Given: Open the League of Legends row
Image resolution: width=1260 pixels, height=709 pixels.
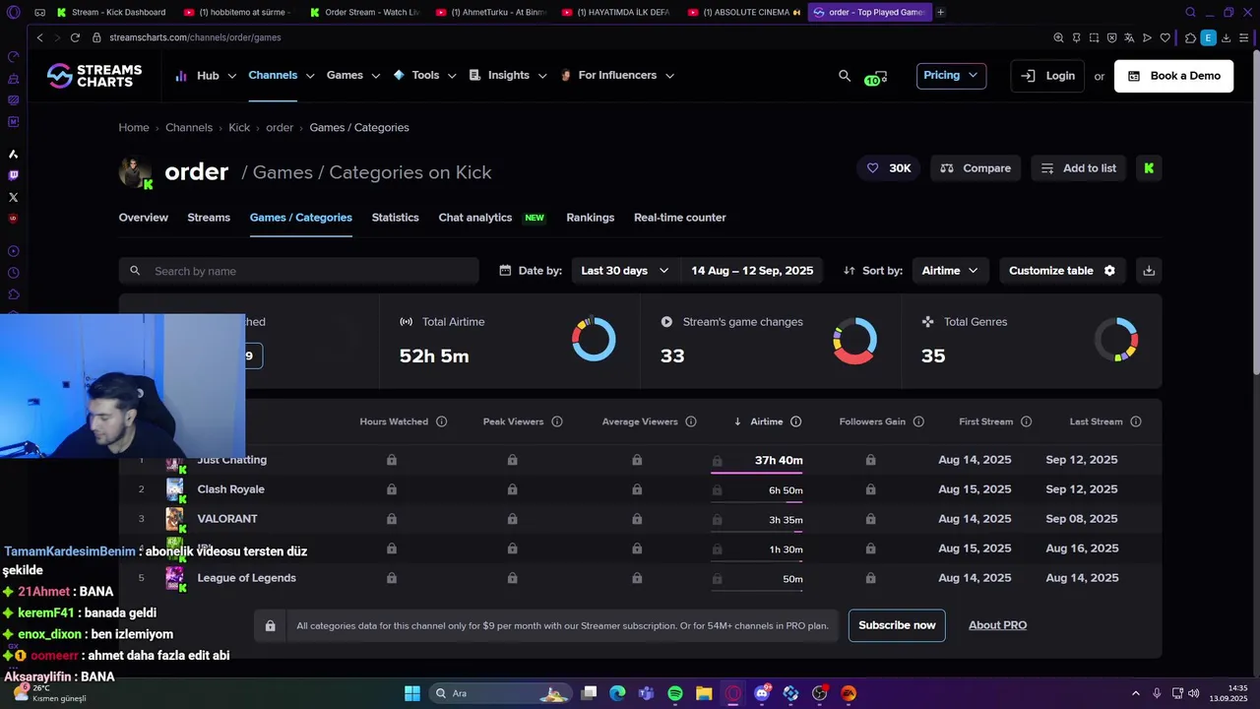Looking at the screenshot, I should click(x=640, y=578).
